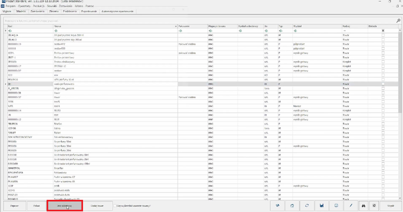
Task: Click the tools icon in bottom toolbar
Action: [278, 206]
